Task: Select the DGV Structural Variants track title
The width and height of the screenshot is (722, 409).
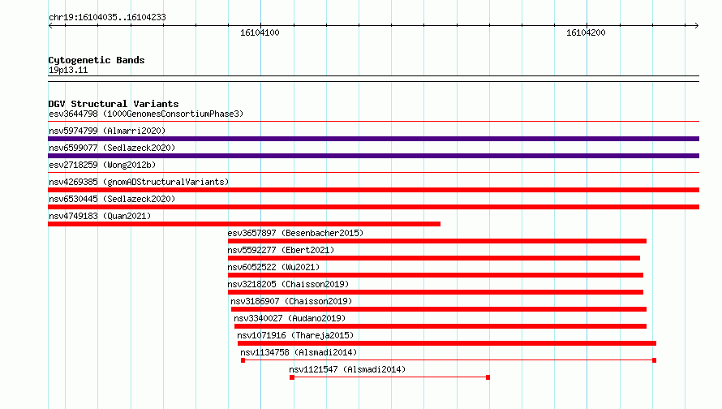Action: [x=114, y=104]
